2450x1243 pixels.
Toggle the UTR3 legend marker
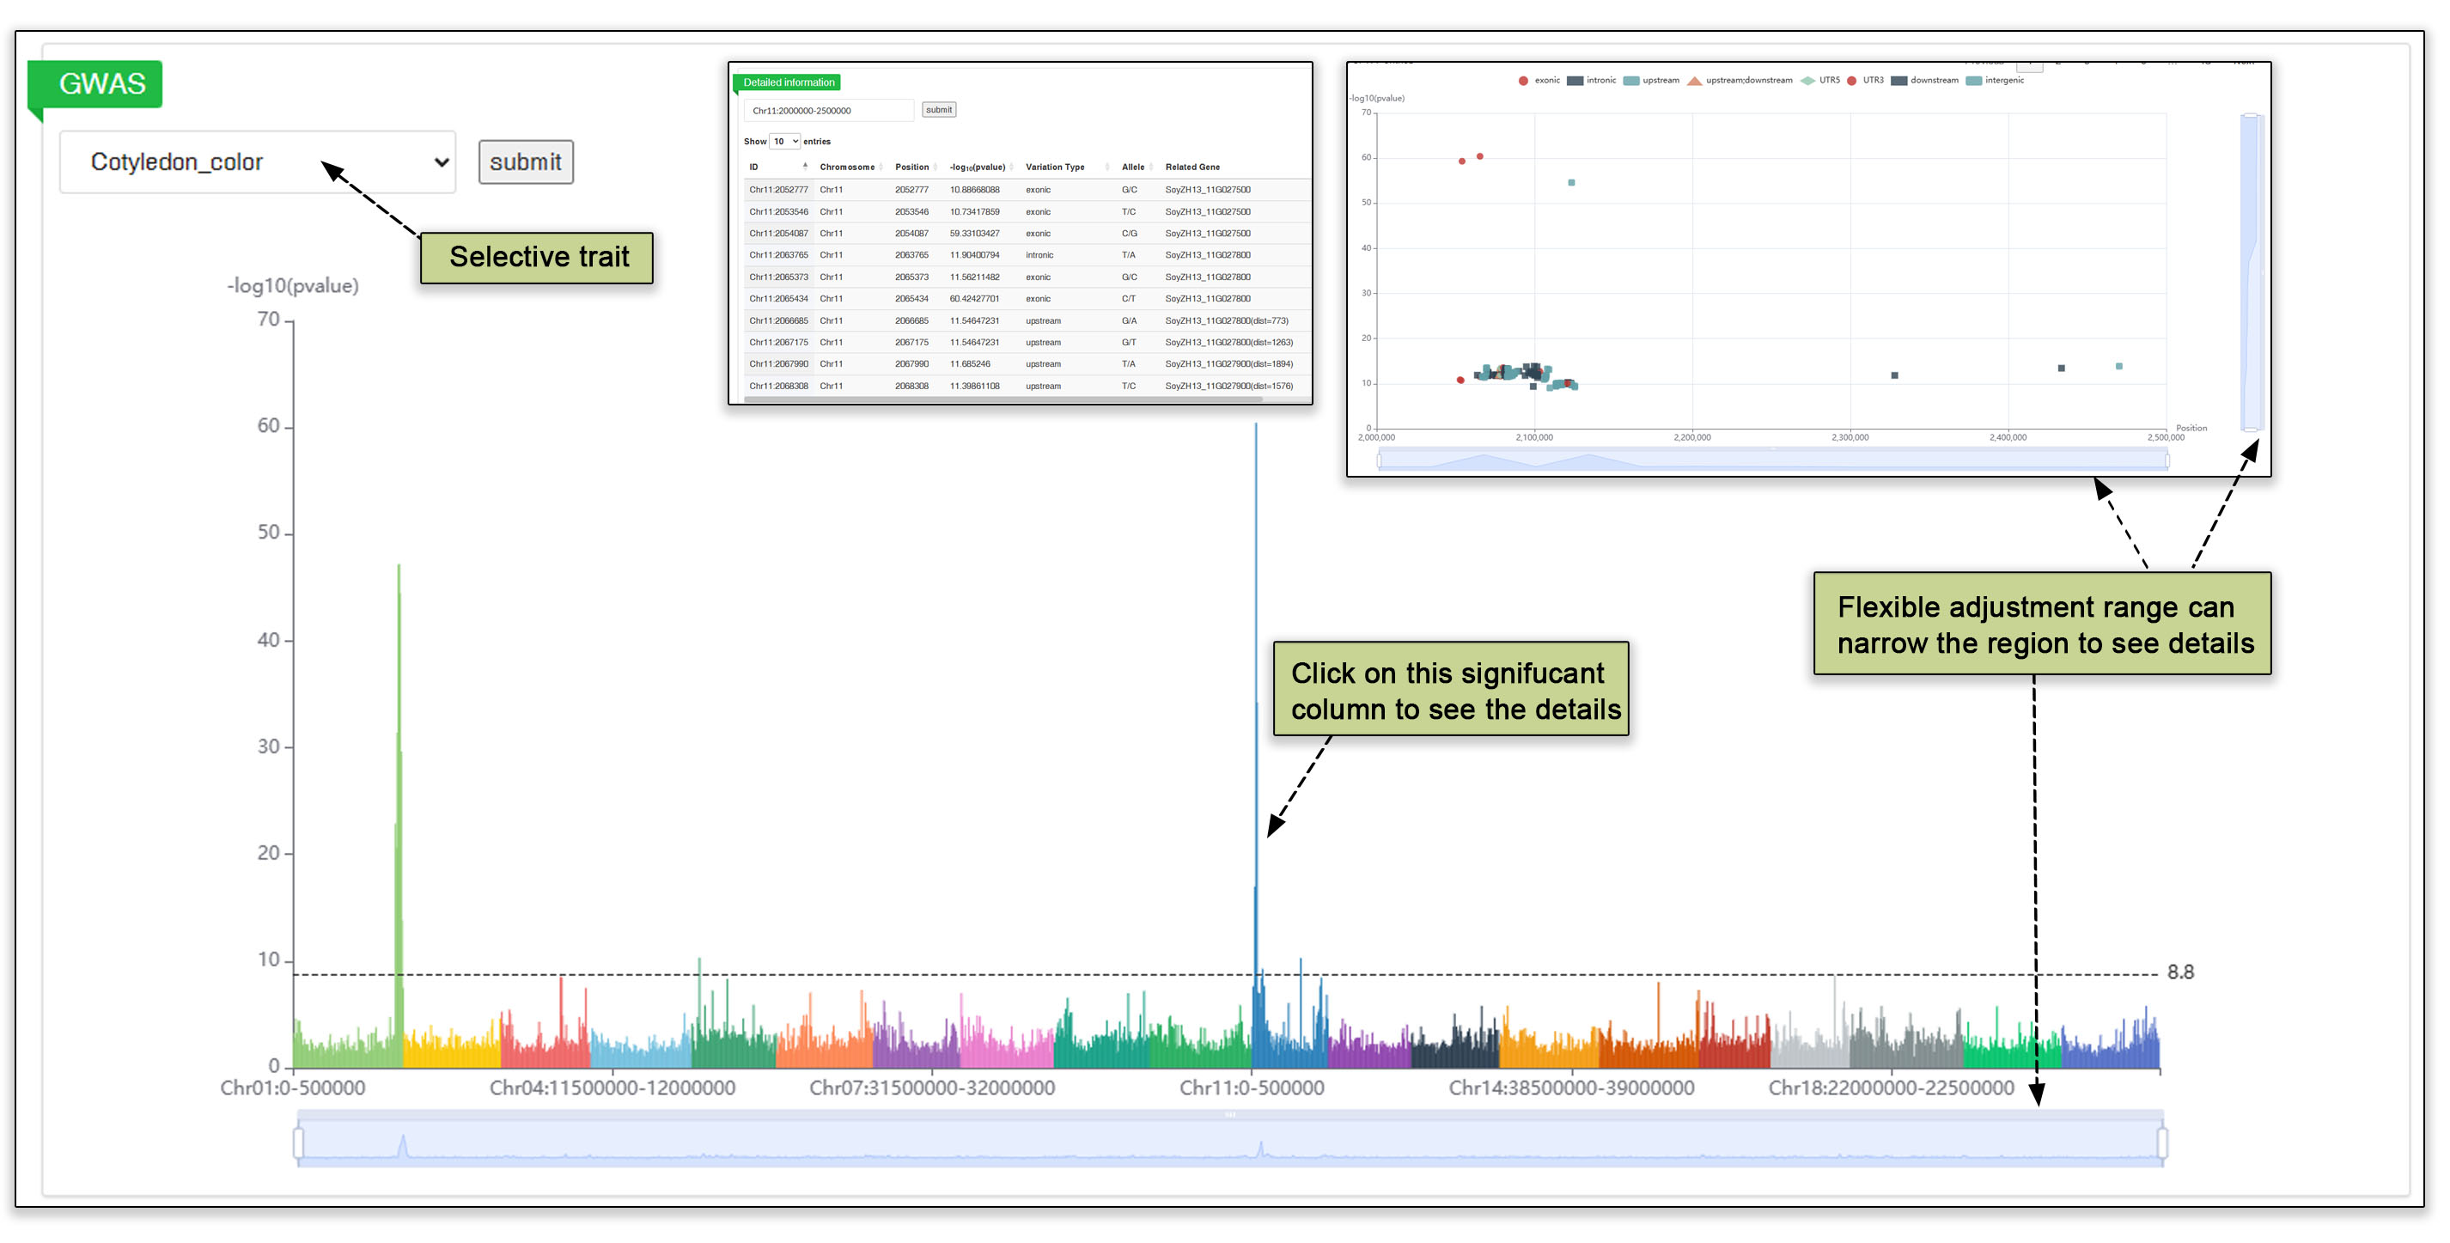tap(1852, 81)
